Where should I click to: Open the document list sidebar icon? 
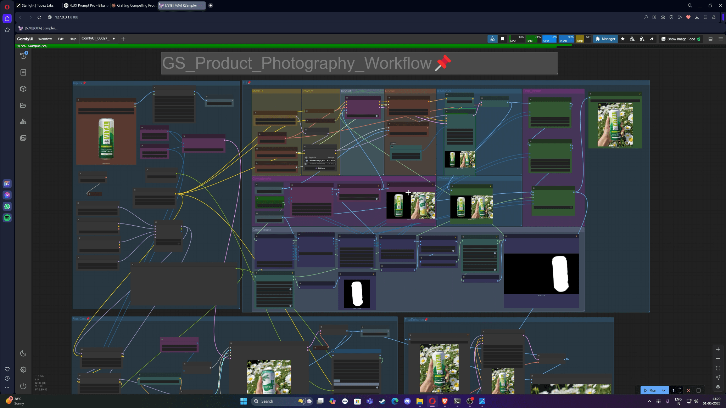23,73
